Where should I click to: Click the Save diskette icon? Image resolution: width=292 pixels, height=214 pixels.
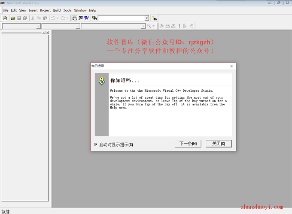(x=19, y=18)
